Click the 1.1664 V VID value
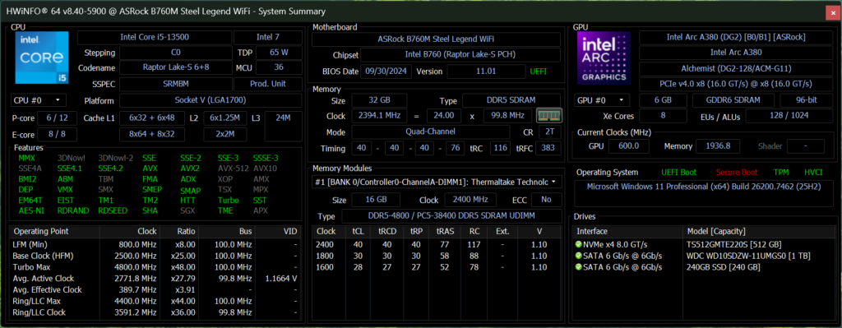This screenshot has height=328, width=842. tap(281, 278)
